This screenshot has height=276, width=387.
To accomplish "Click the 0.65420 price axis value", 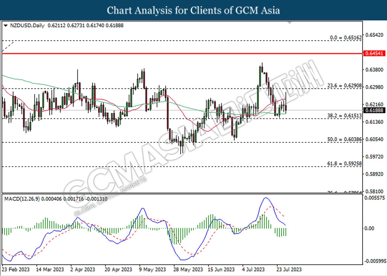I will coord(374,35).
